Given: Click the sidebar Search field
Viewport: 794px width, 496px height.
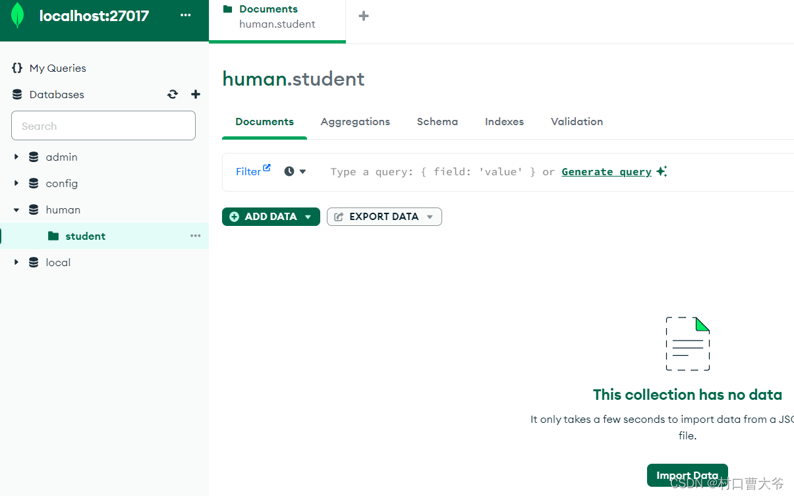Looking at the screenshot, I should pyautogui.click(x=103, y=125).
